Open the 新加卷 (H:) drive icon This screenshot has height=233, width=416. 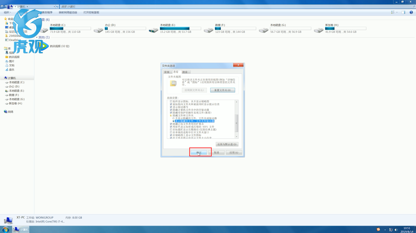pos(318,30)
